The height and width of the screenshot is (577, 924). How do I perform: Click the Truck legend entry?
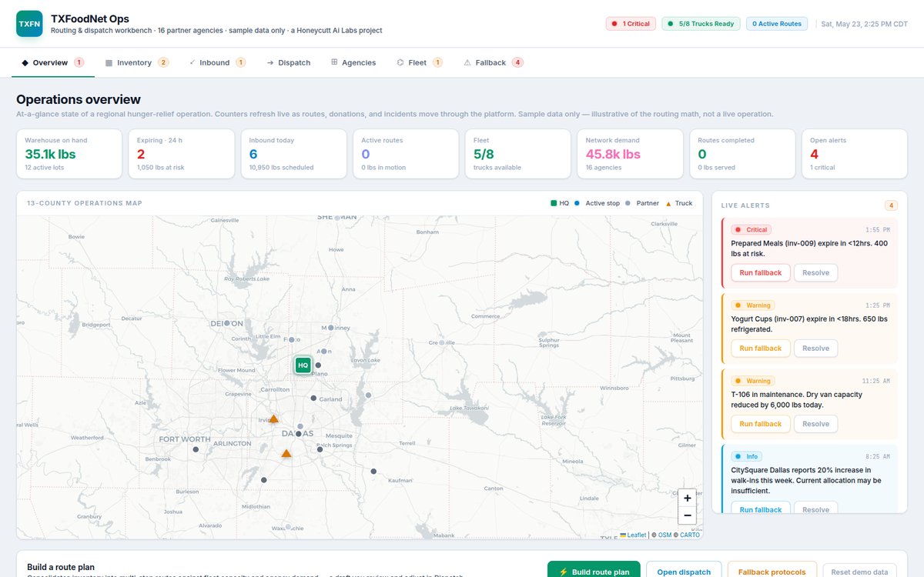[678, 203]
